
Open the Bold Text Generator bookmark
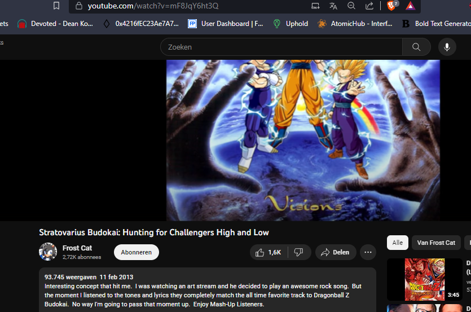[x=437, y=24]
